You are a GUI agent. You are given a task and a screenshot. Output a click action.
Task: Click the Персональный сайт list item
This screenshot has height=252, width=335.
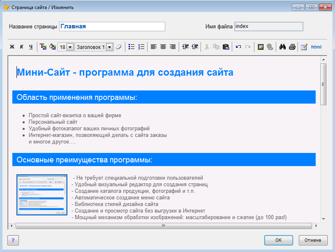[x=53, y=122]
